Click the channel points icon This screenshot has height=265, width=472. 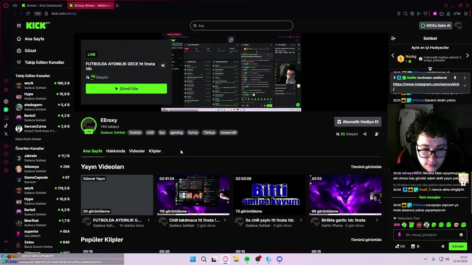(x=398, y=246)
